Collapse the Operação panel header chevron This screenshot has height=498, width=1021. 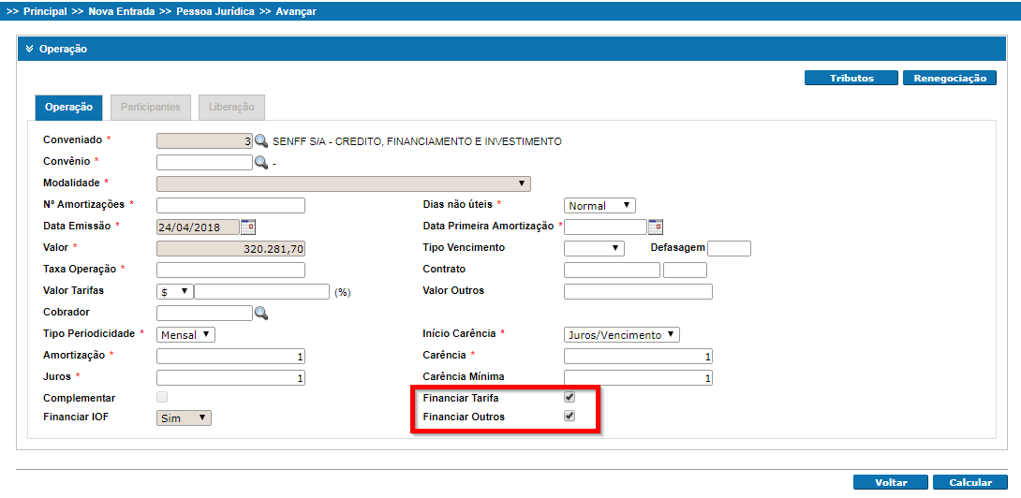(x=29, y=49)
